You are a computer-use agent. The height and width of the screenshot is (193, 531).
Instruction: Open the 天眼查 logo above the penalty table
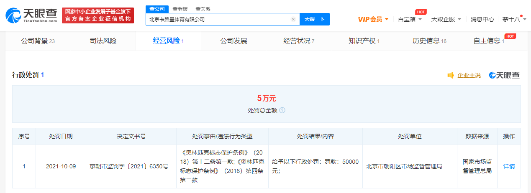(x=504, y=75)
